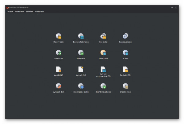Open the Kopírovat disk tool
The image size is (184, 124).
tap(125, 36)
